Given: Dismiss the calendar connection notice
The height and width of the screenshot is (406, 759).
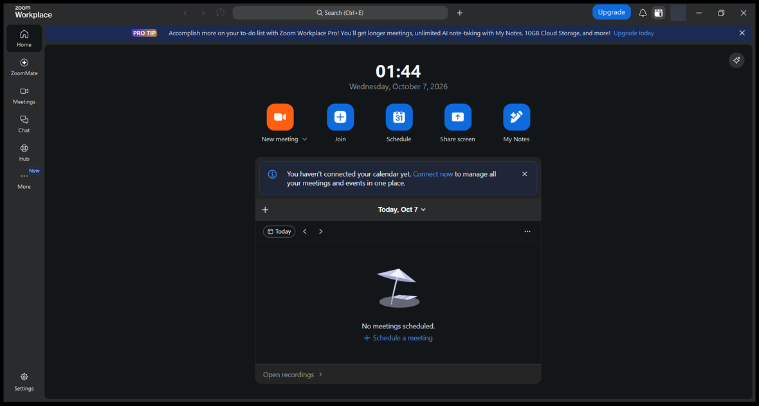Looking at the screenshot, I should click(x=525, y=174).
